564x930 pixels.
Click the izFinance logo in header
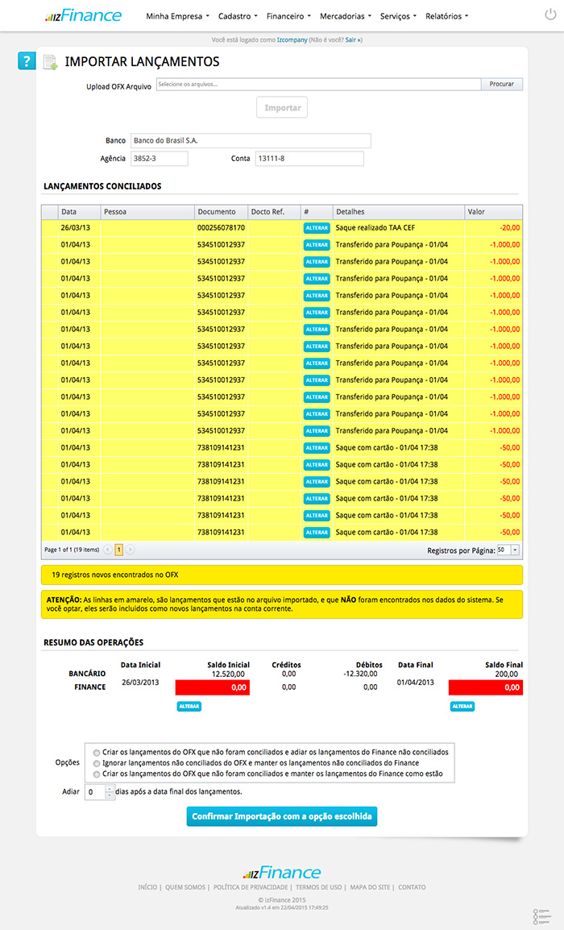point(83,15)
